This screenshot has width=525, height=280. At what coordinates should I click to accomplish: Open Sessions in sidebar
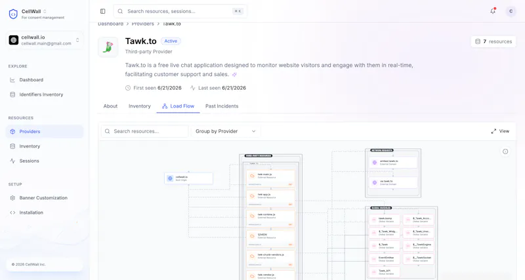click(45, 161)
